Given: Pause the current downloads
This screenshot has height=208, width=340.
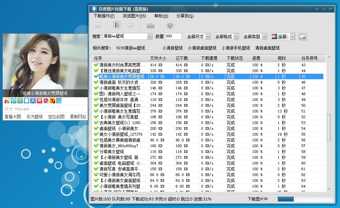Looking at the screenshot, I should (98, 25).
